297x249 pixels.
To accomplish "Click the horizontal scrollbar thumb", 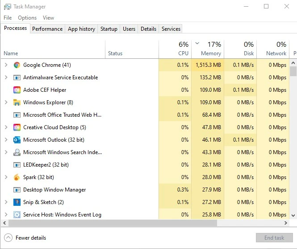I will [113, 223].
